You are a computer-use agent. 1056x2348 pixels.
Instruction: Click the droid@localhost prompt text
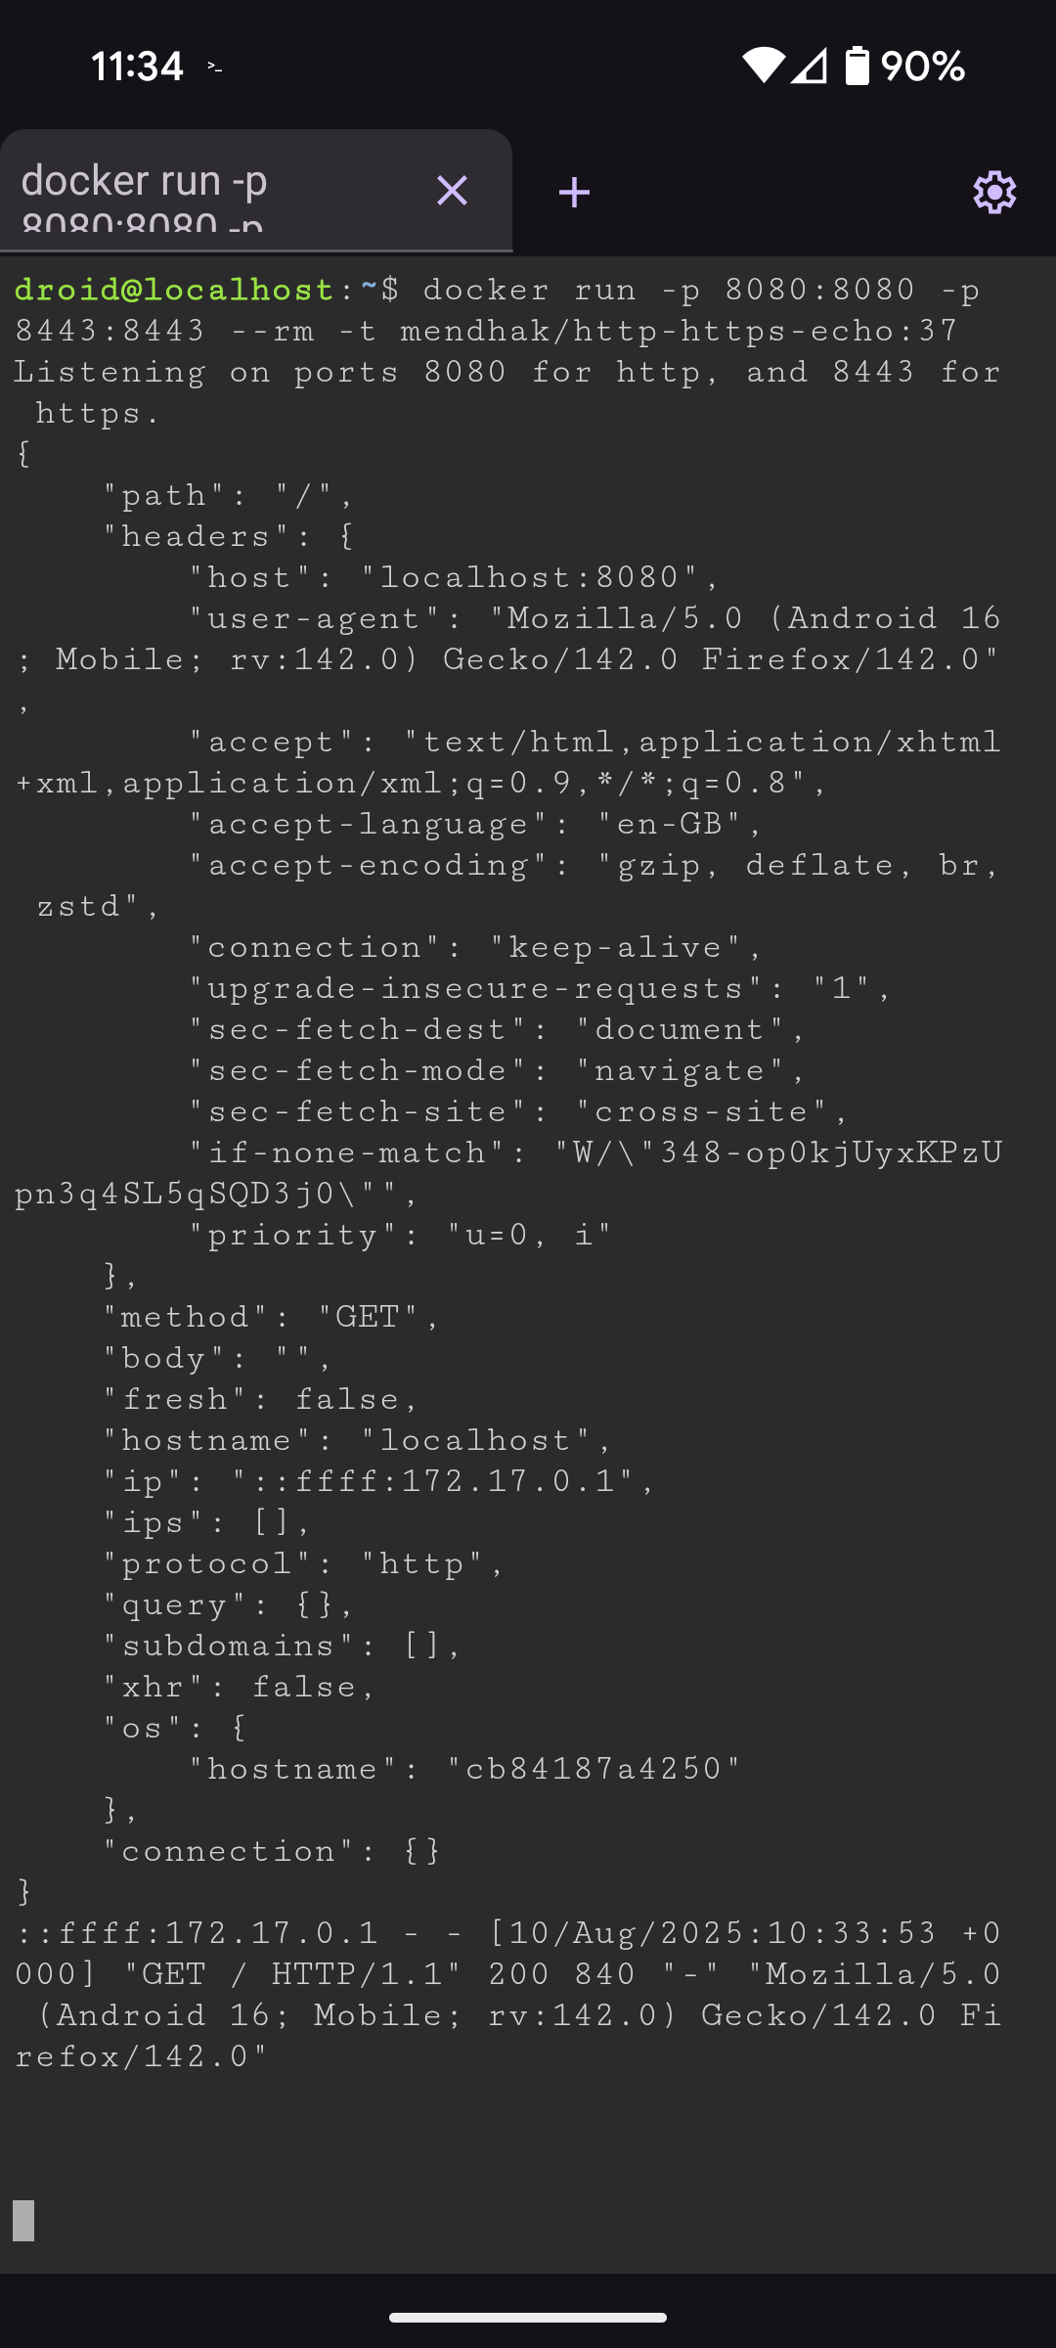tap(175, 290)
